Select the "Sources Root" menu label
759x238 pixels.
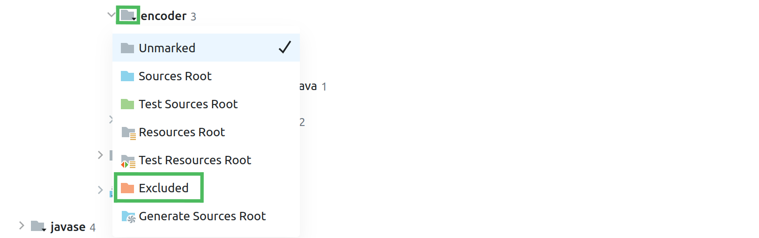pyautogui.click(x=175, y=76)
